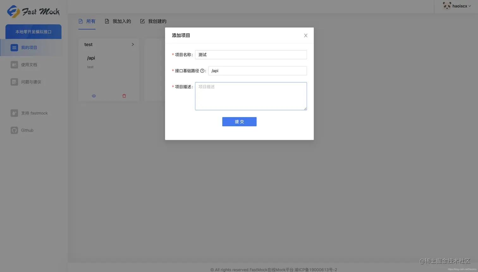Click the 本地零开发模拟接口 banner button
The height and width of the screenshot is (272, 478).
point(33,32)
